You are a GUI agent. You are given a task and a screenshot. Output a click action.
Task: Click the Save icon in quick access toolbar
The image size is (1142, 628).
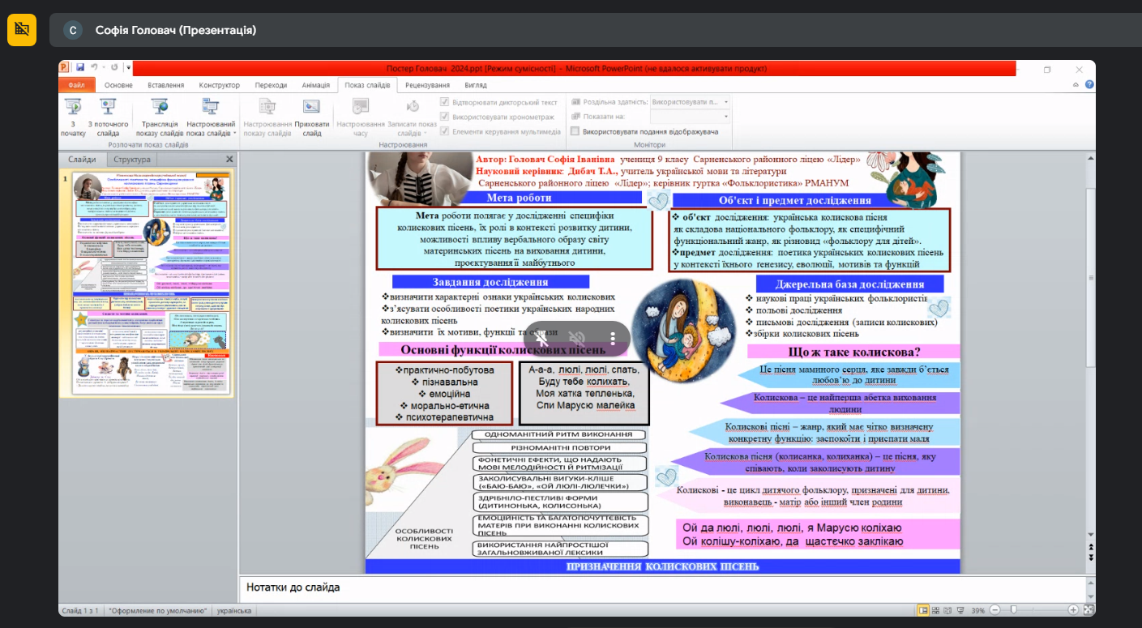pyautogui.click(x=80, y=68)
